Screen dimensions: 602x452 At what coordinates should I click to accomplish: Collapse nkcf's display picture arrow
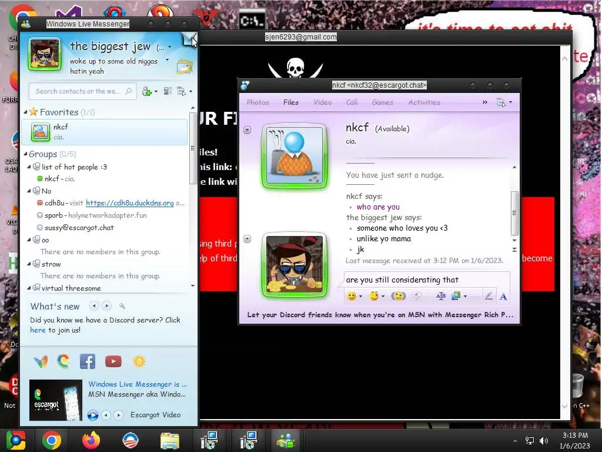[x=248, y=130]
